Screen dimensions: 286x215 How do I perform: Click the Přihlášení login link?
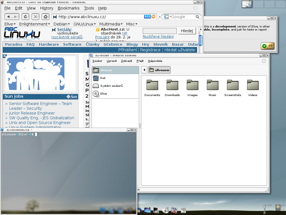pyautogui.click(x=127, y=50)
